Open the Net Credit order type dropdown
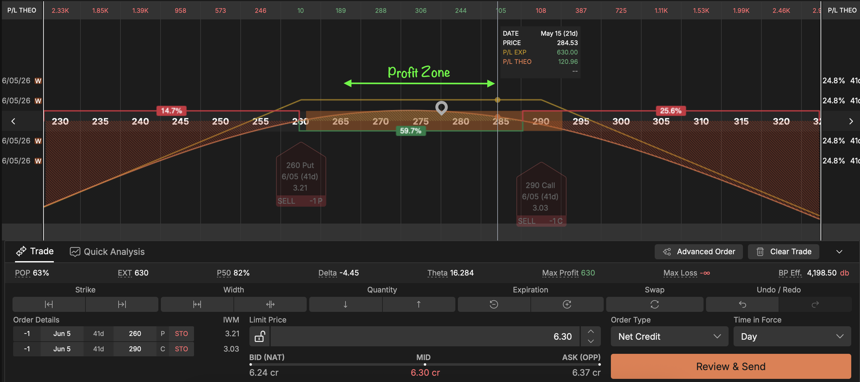 tap(669, 336)
